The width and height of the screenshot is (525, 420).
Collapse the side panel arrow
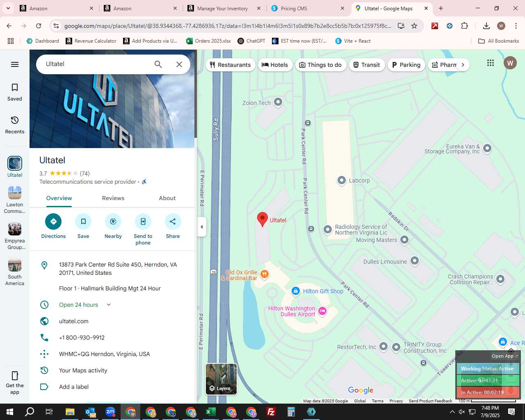click(201, 227)
